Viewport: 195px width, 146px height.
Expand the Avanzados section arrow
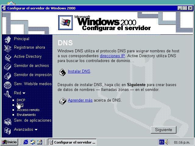click(x=36, y=130)
